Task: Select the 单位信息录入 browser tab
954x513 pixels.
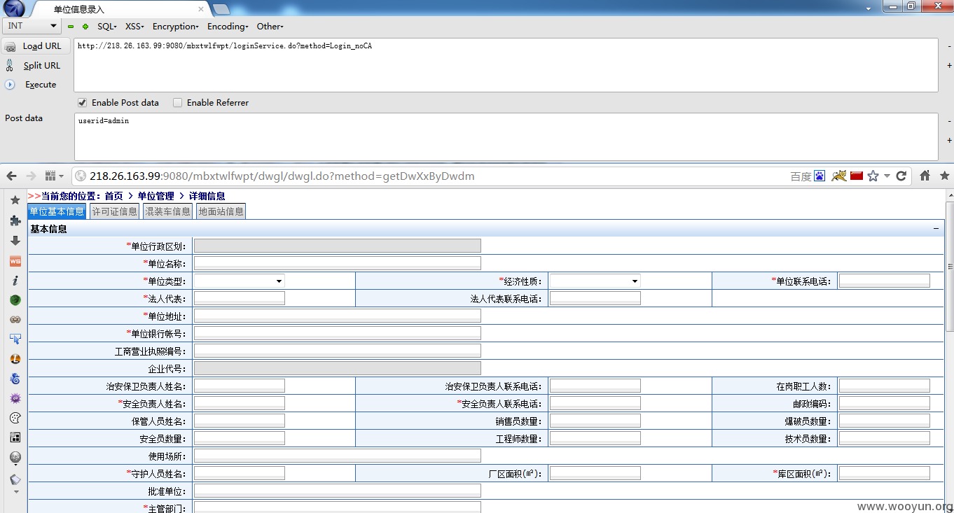Action: (x=119, y=9)
